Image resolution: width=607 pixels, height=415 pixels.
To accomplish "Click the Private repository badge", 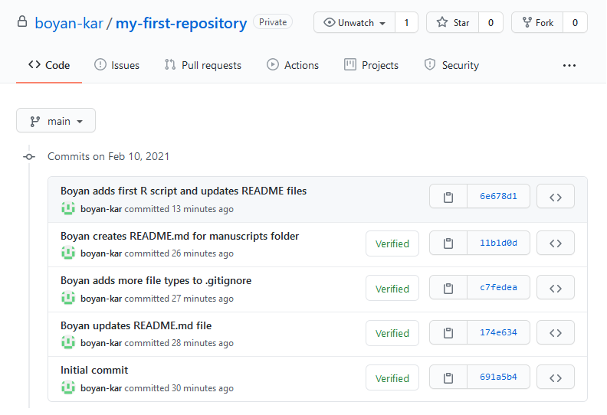I will [x=273, y=22].
